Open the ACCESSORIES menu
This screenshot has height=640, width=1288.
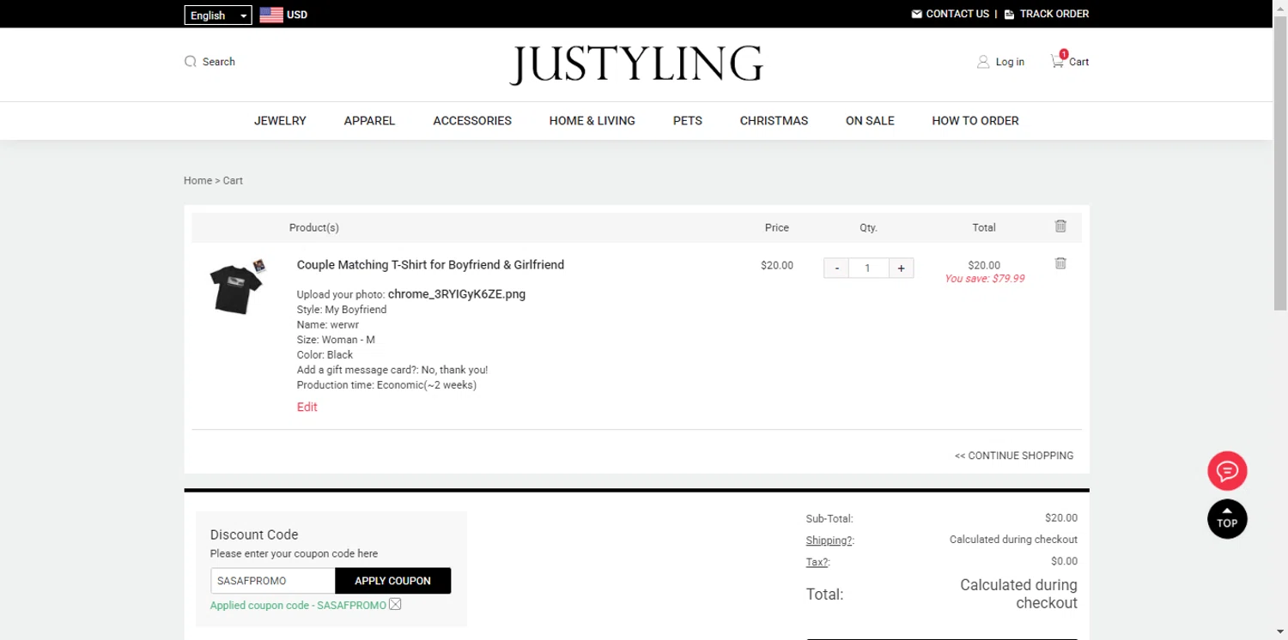tap(472, 121)
